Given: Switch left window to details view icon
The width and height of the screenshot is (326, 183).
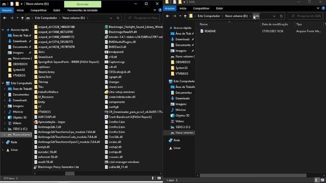Looking at the screenshot, I should click(x=153, y=178).
